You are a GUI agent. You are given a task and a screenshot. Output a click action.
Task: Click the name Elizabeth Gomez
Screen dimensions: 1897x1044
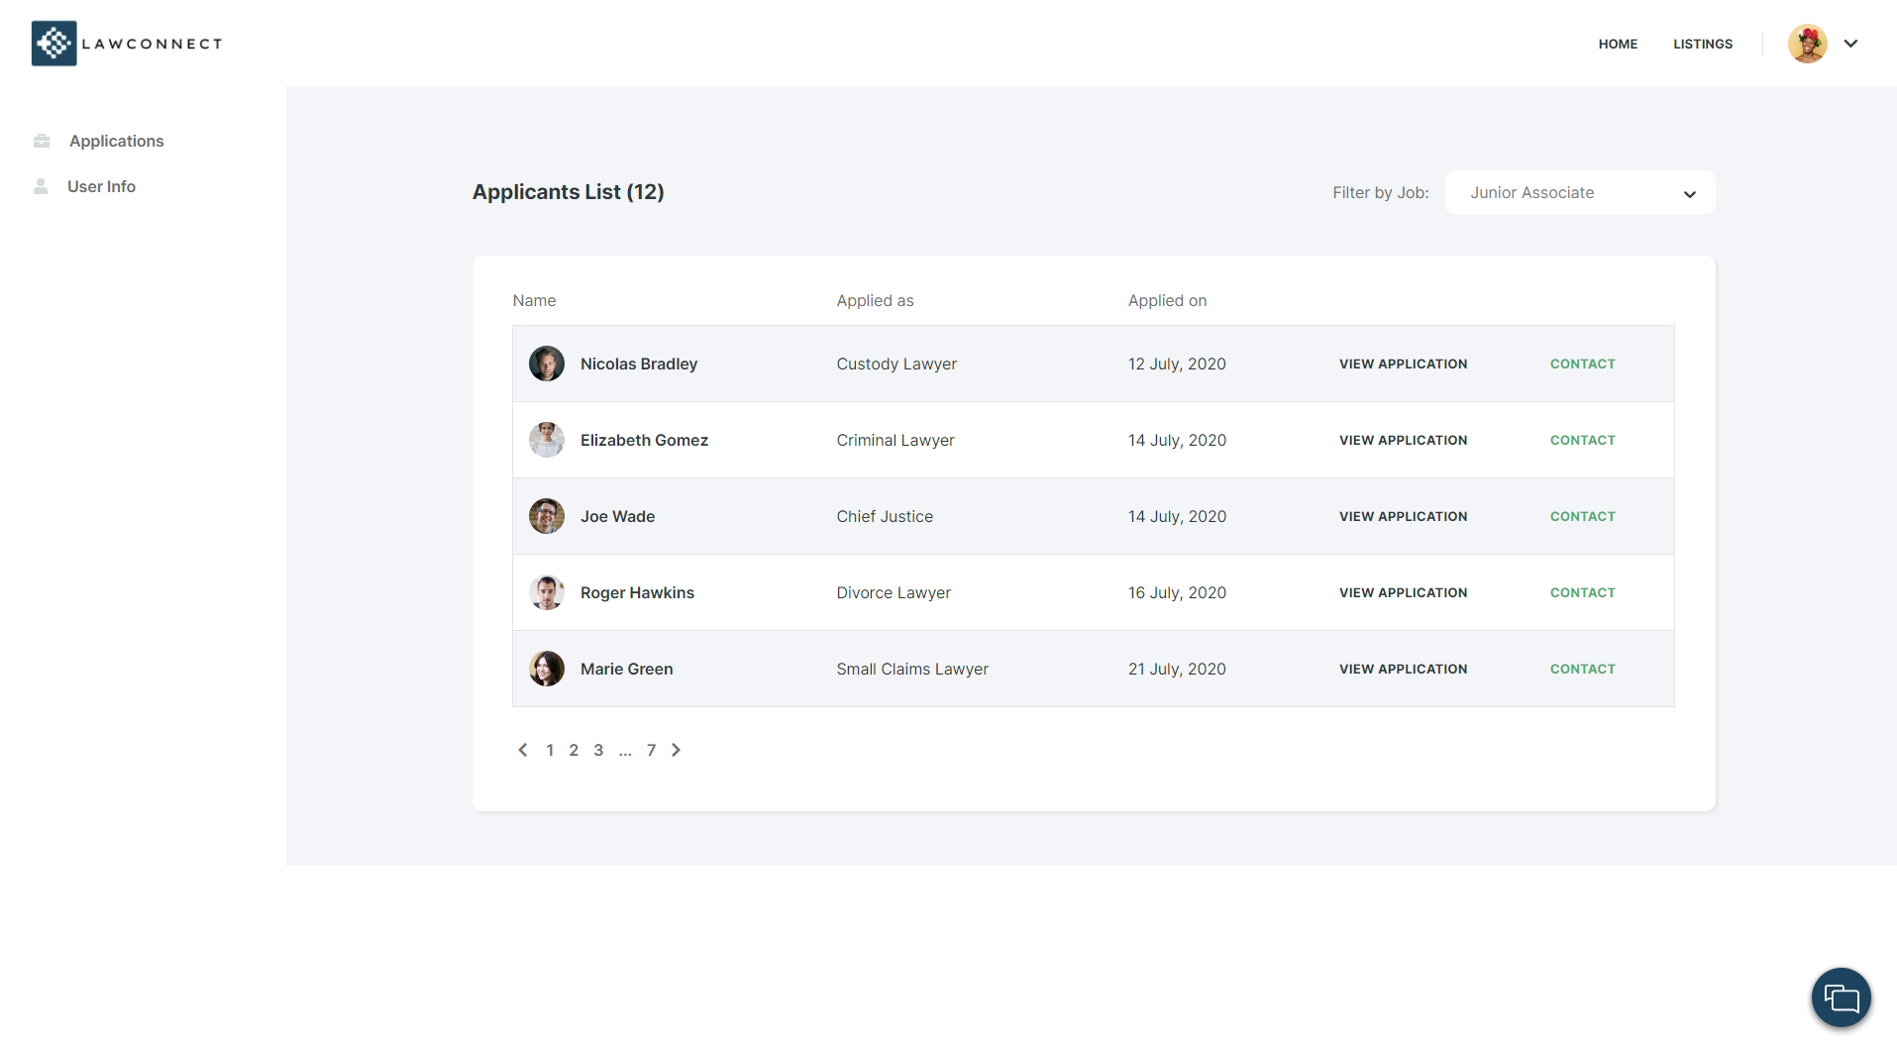click(x=644, y=440)
